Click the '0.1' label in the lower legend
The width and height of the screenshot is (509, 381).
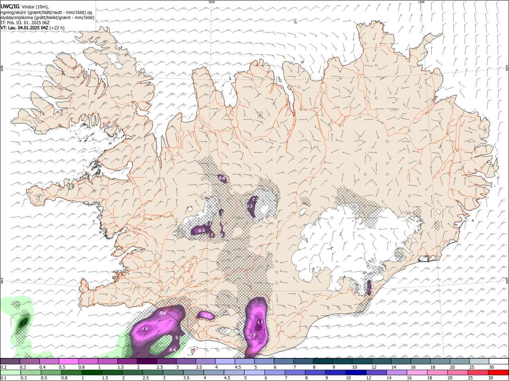[x=3, y=378]
